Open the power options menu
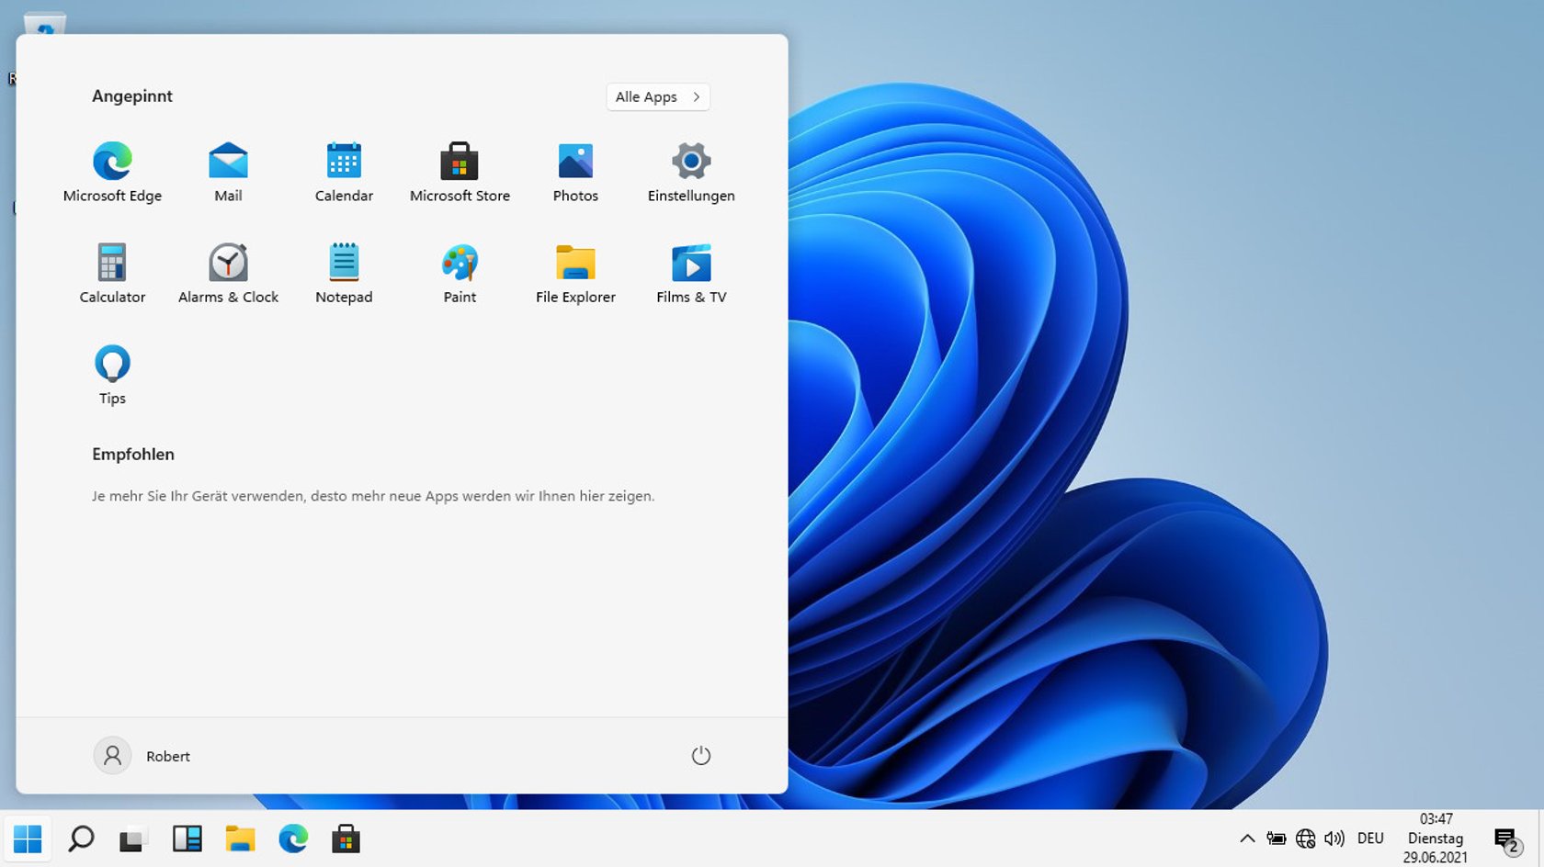Viewport: 1544px width, 867px height. tap(701, 755)
